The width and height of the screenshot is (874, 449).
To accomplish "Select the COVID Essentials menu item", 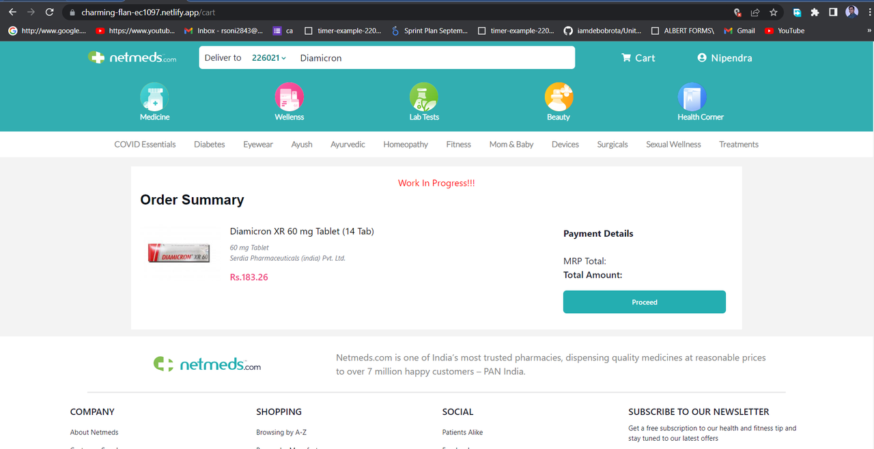I will coord(145,145).
